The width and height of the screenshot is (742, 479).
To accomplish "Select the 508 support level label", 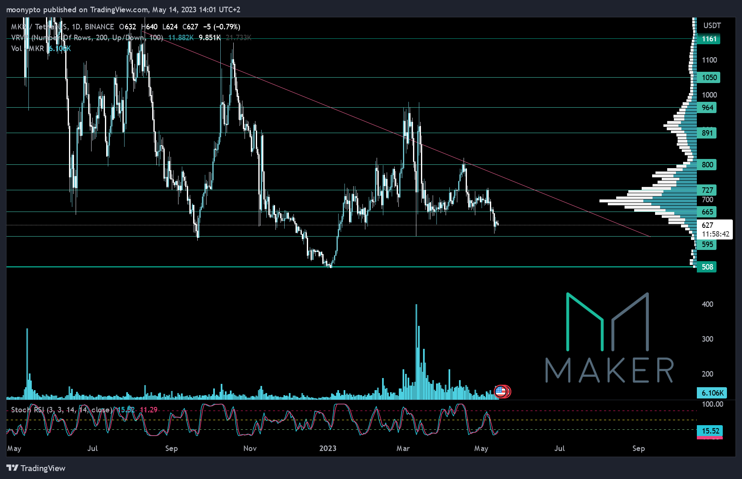I will pyautogui.click(x=707, y=267).
